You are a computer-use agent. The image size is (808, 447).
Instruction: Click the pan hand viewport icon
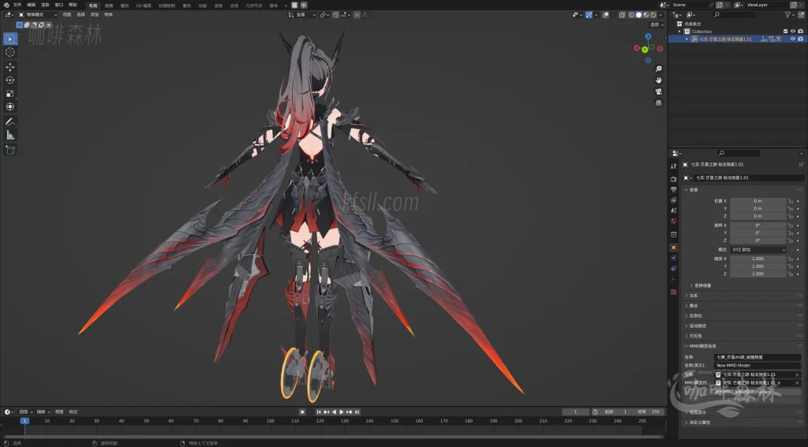(659, 80)
